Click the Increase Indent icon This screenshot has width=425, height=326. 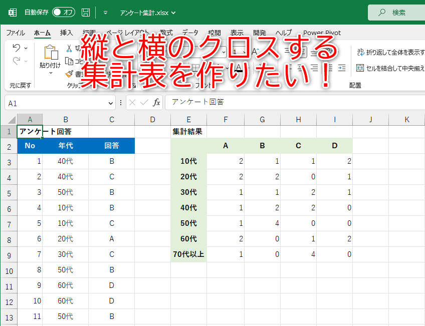[341, 67]
